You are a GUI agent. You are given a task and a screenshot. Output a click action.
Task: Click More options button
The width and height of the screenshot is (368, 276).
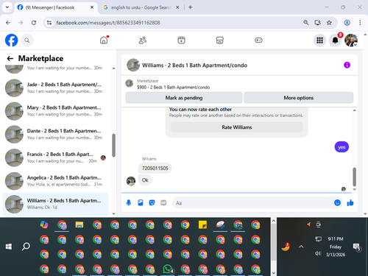coord(299,98)
